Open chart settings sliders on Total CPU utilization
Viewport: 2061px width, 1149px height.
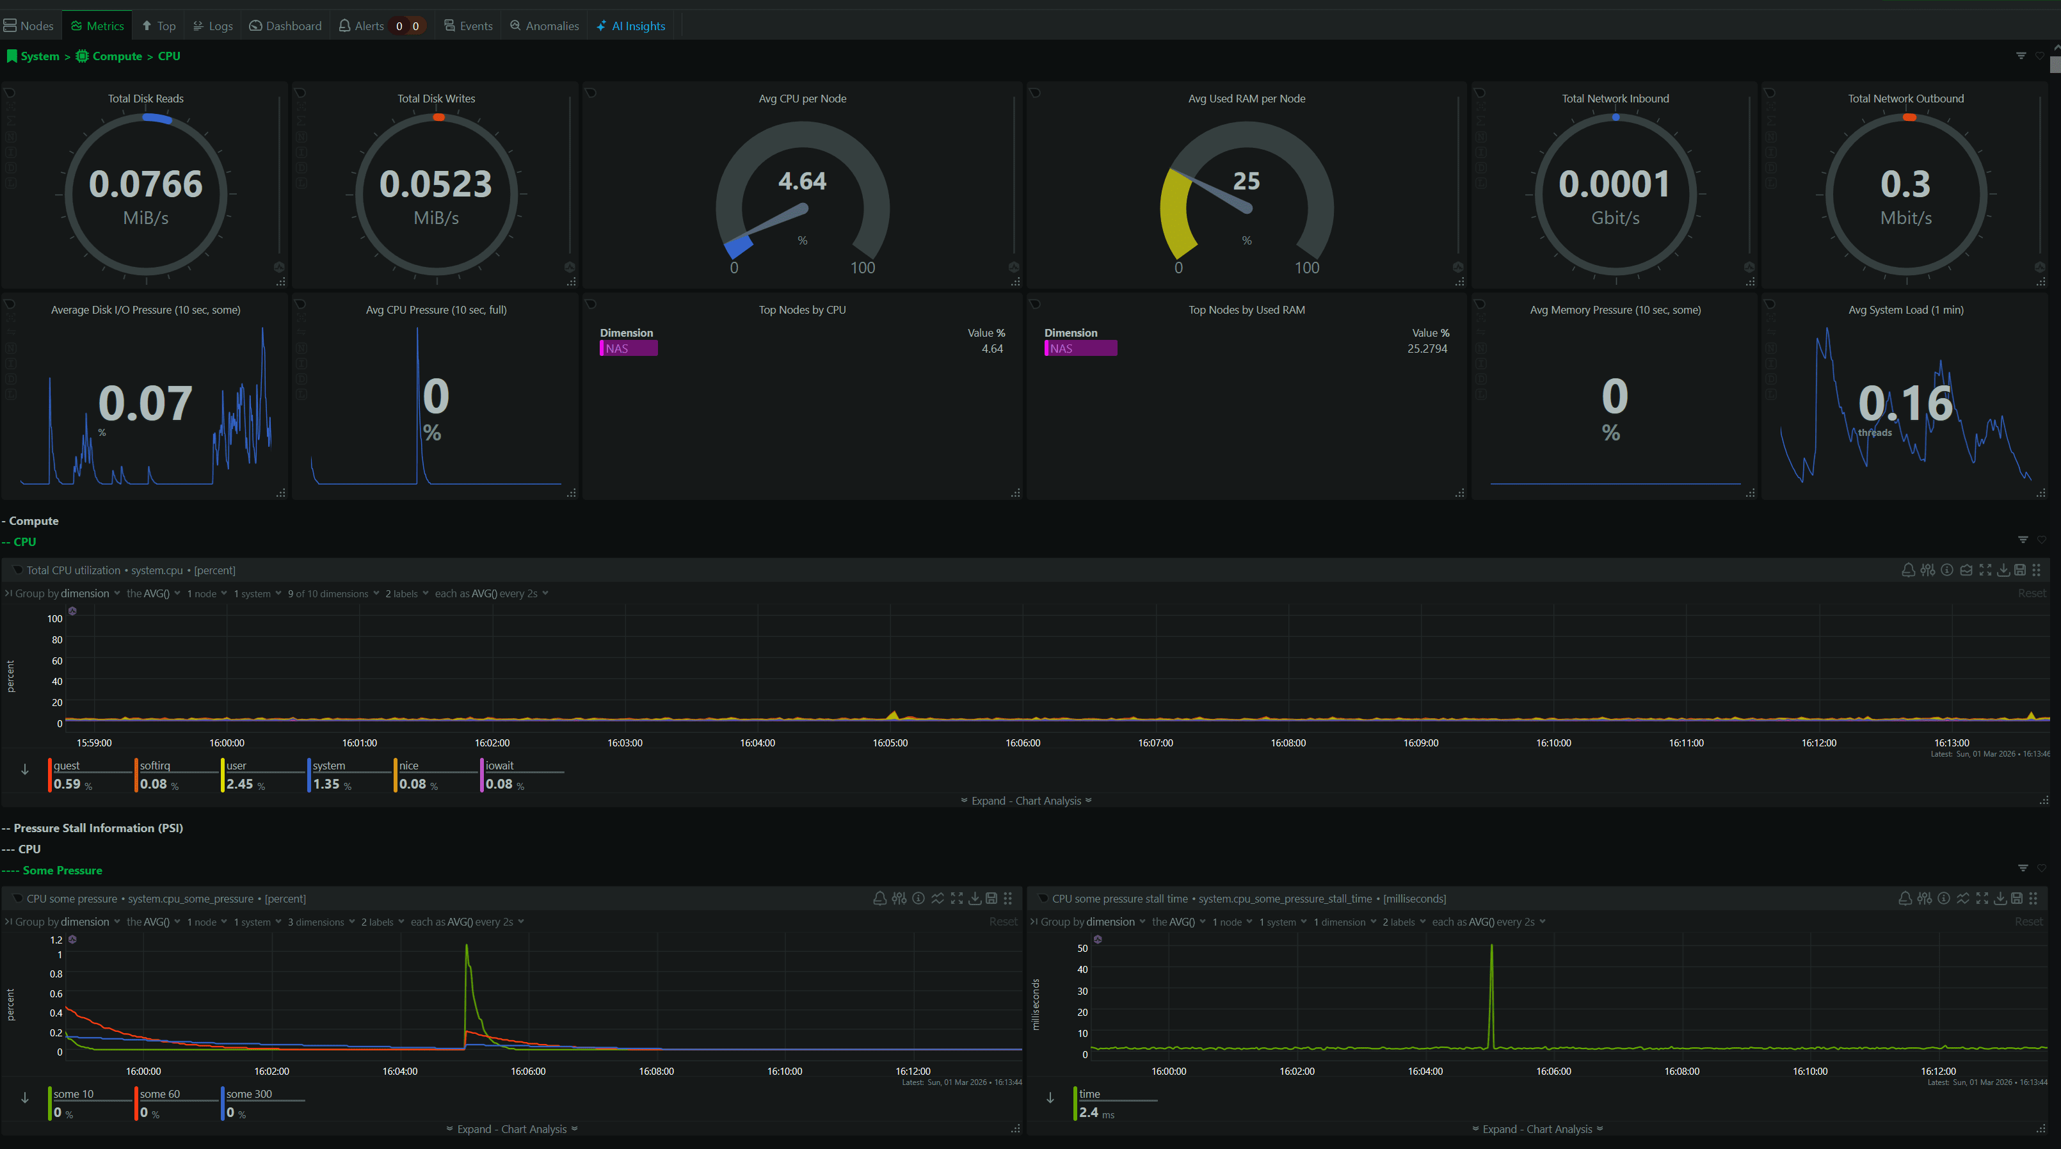tap(1927, 570)
